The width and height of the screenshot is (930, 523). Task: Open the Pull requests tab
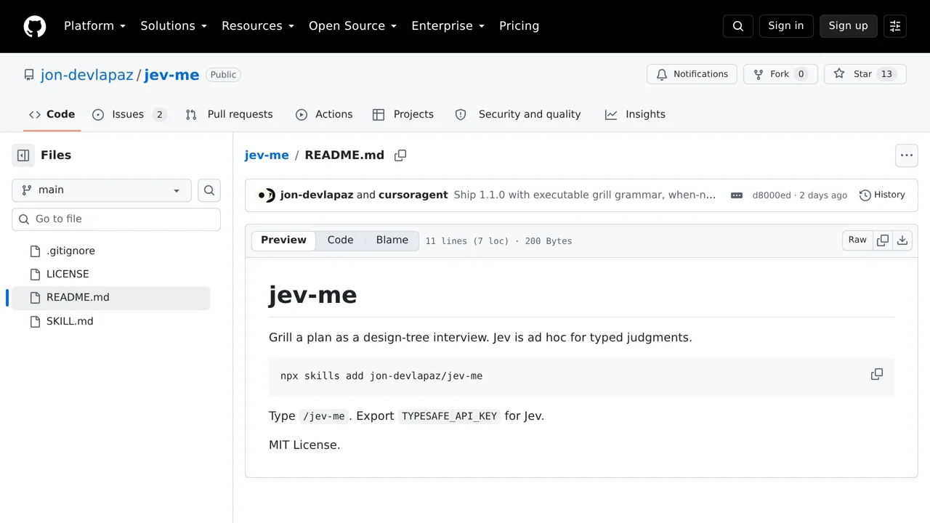tap(229, 115)
